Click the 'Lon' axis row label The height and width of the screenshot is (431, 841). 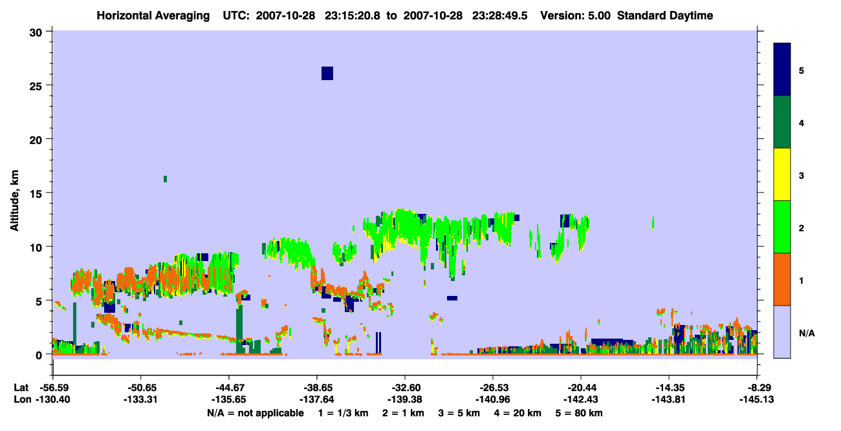coord(21,399)
